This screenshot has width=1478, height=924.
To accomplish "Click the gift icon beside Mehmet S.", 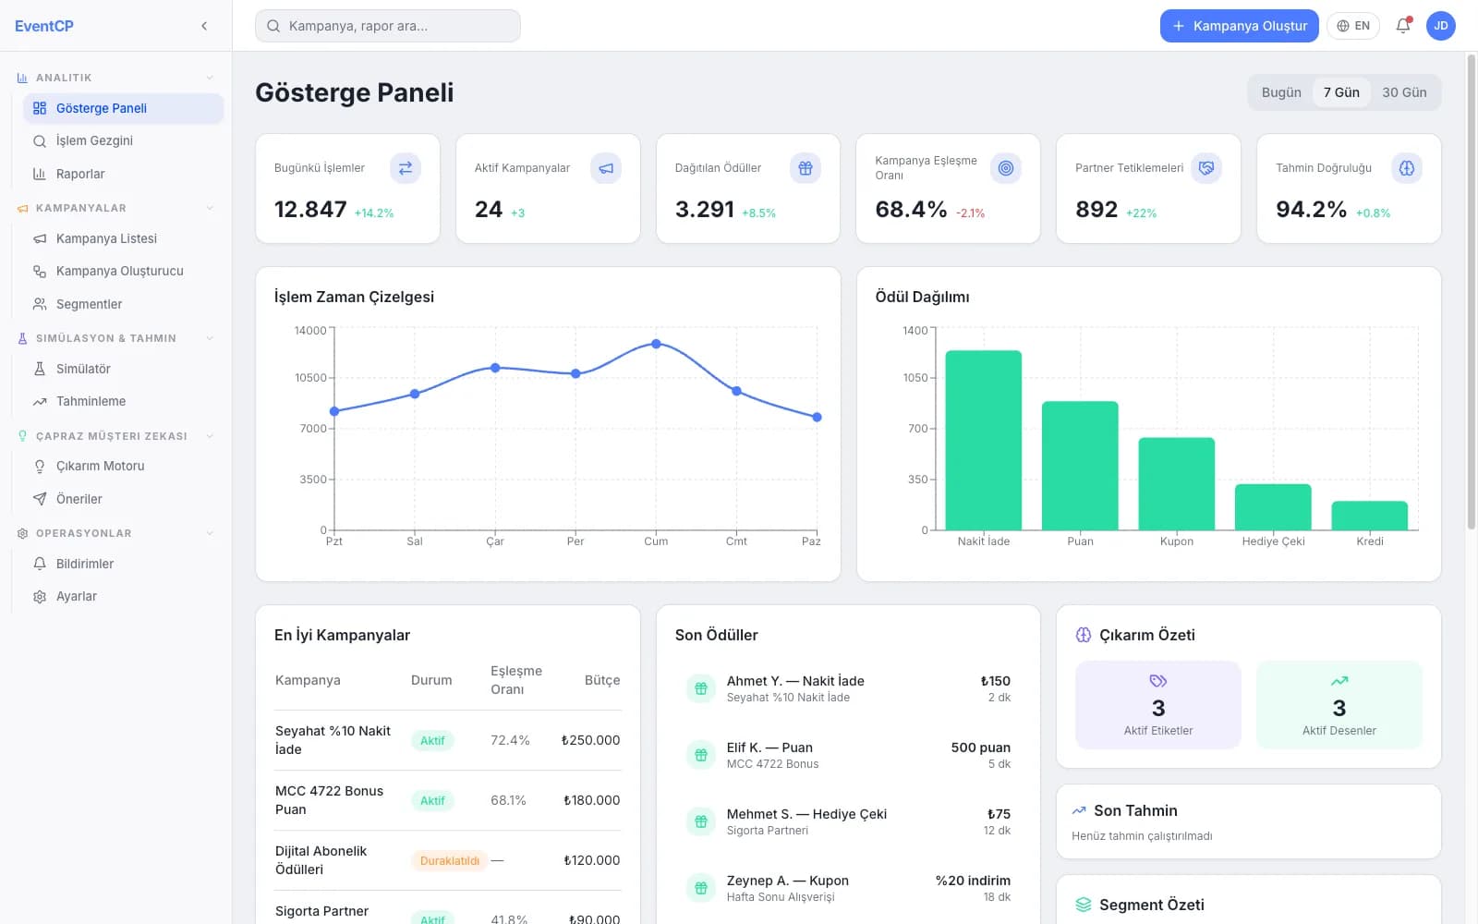I will (x=701, y=821).
